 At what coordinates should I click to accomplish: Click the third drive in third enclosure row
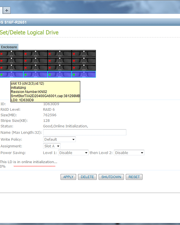(59, 67)
